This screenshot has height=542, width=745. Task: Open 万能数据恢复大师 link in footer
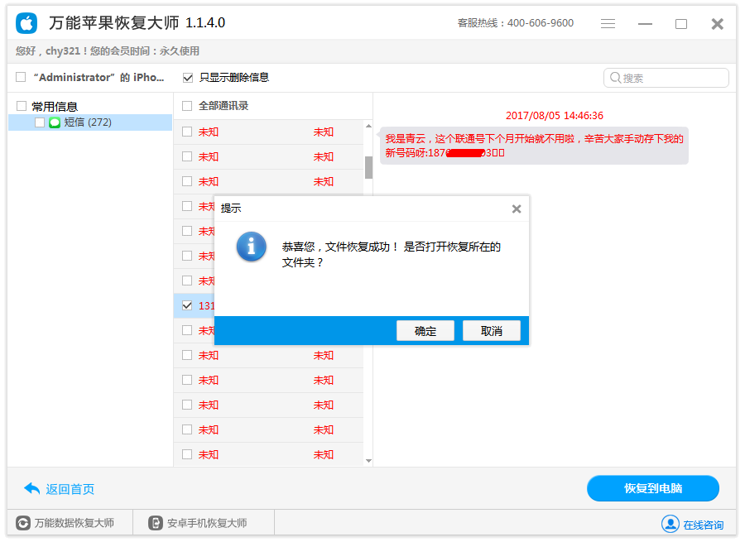click(x=74, y=523)
